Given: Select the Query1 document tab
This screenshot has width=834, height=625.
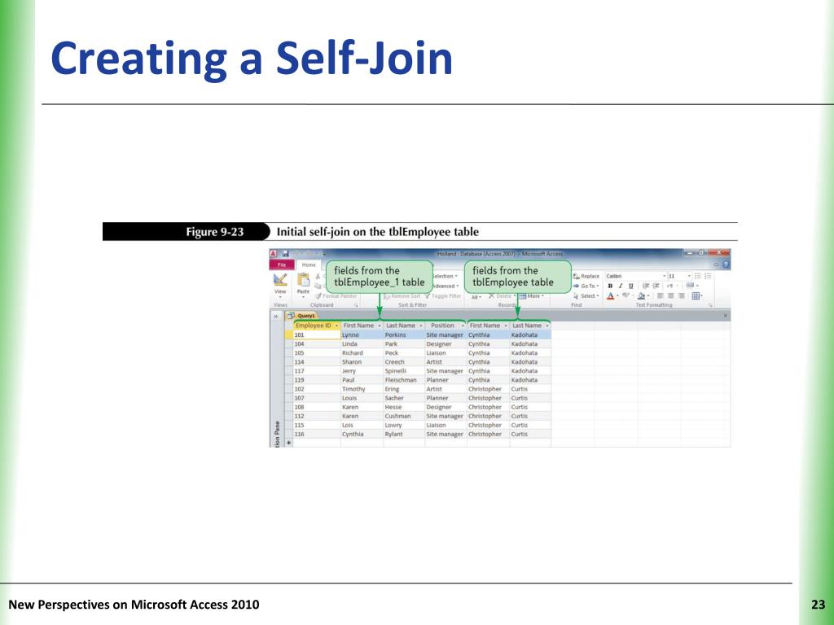Looking at the screenshot, I should point(302,316).
